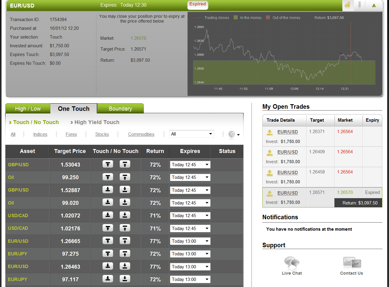The height and width of the screenshot is (287, 389).
Task: Click the mobile view icon beside chart icon
Action: point(359,5)
